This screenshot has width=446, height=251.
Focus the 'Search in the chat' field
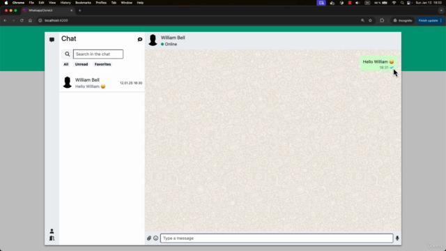[98, 54]
